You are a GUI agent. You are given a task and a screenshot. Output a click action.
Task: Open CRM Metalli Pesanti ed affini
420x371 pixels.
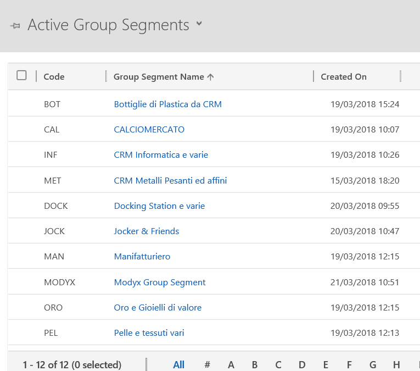click(170, 180)
